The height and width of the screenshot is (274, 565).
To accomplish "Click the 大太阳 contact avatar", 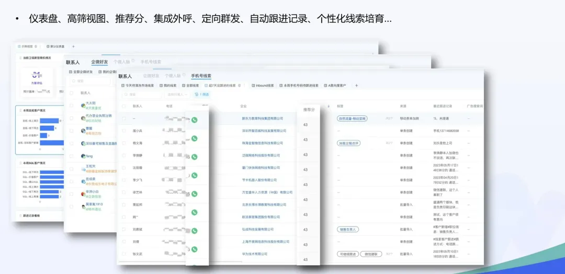I will (83, 105).
